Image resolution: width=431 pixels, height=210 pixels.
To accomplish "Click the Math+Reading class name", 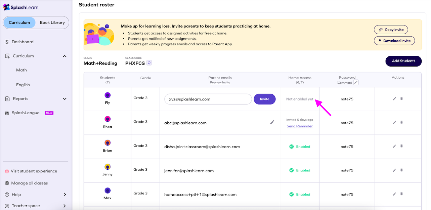I will pyautogui.click(x=100, y=63).
